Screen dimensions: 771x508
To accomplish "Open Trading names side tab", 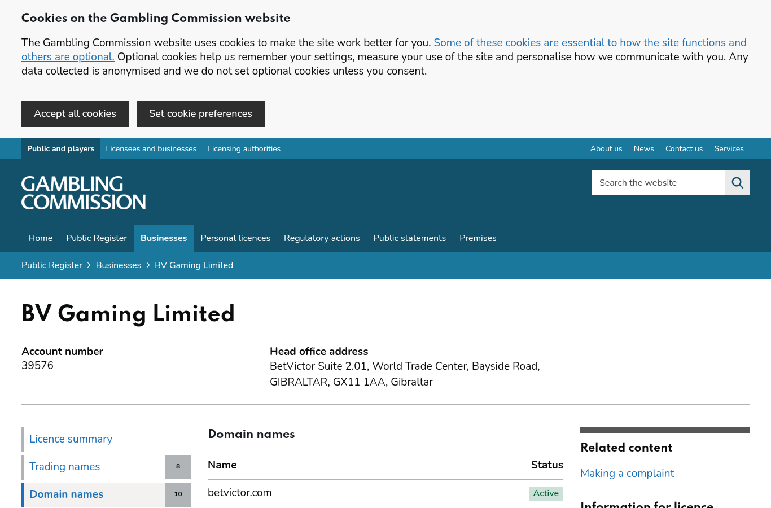I will click(106, 467).
